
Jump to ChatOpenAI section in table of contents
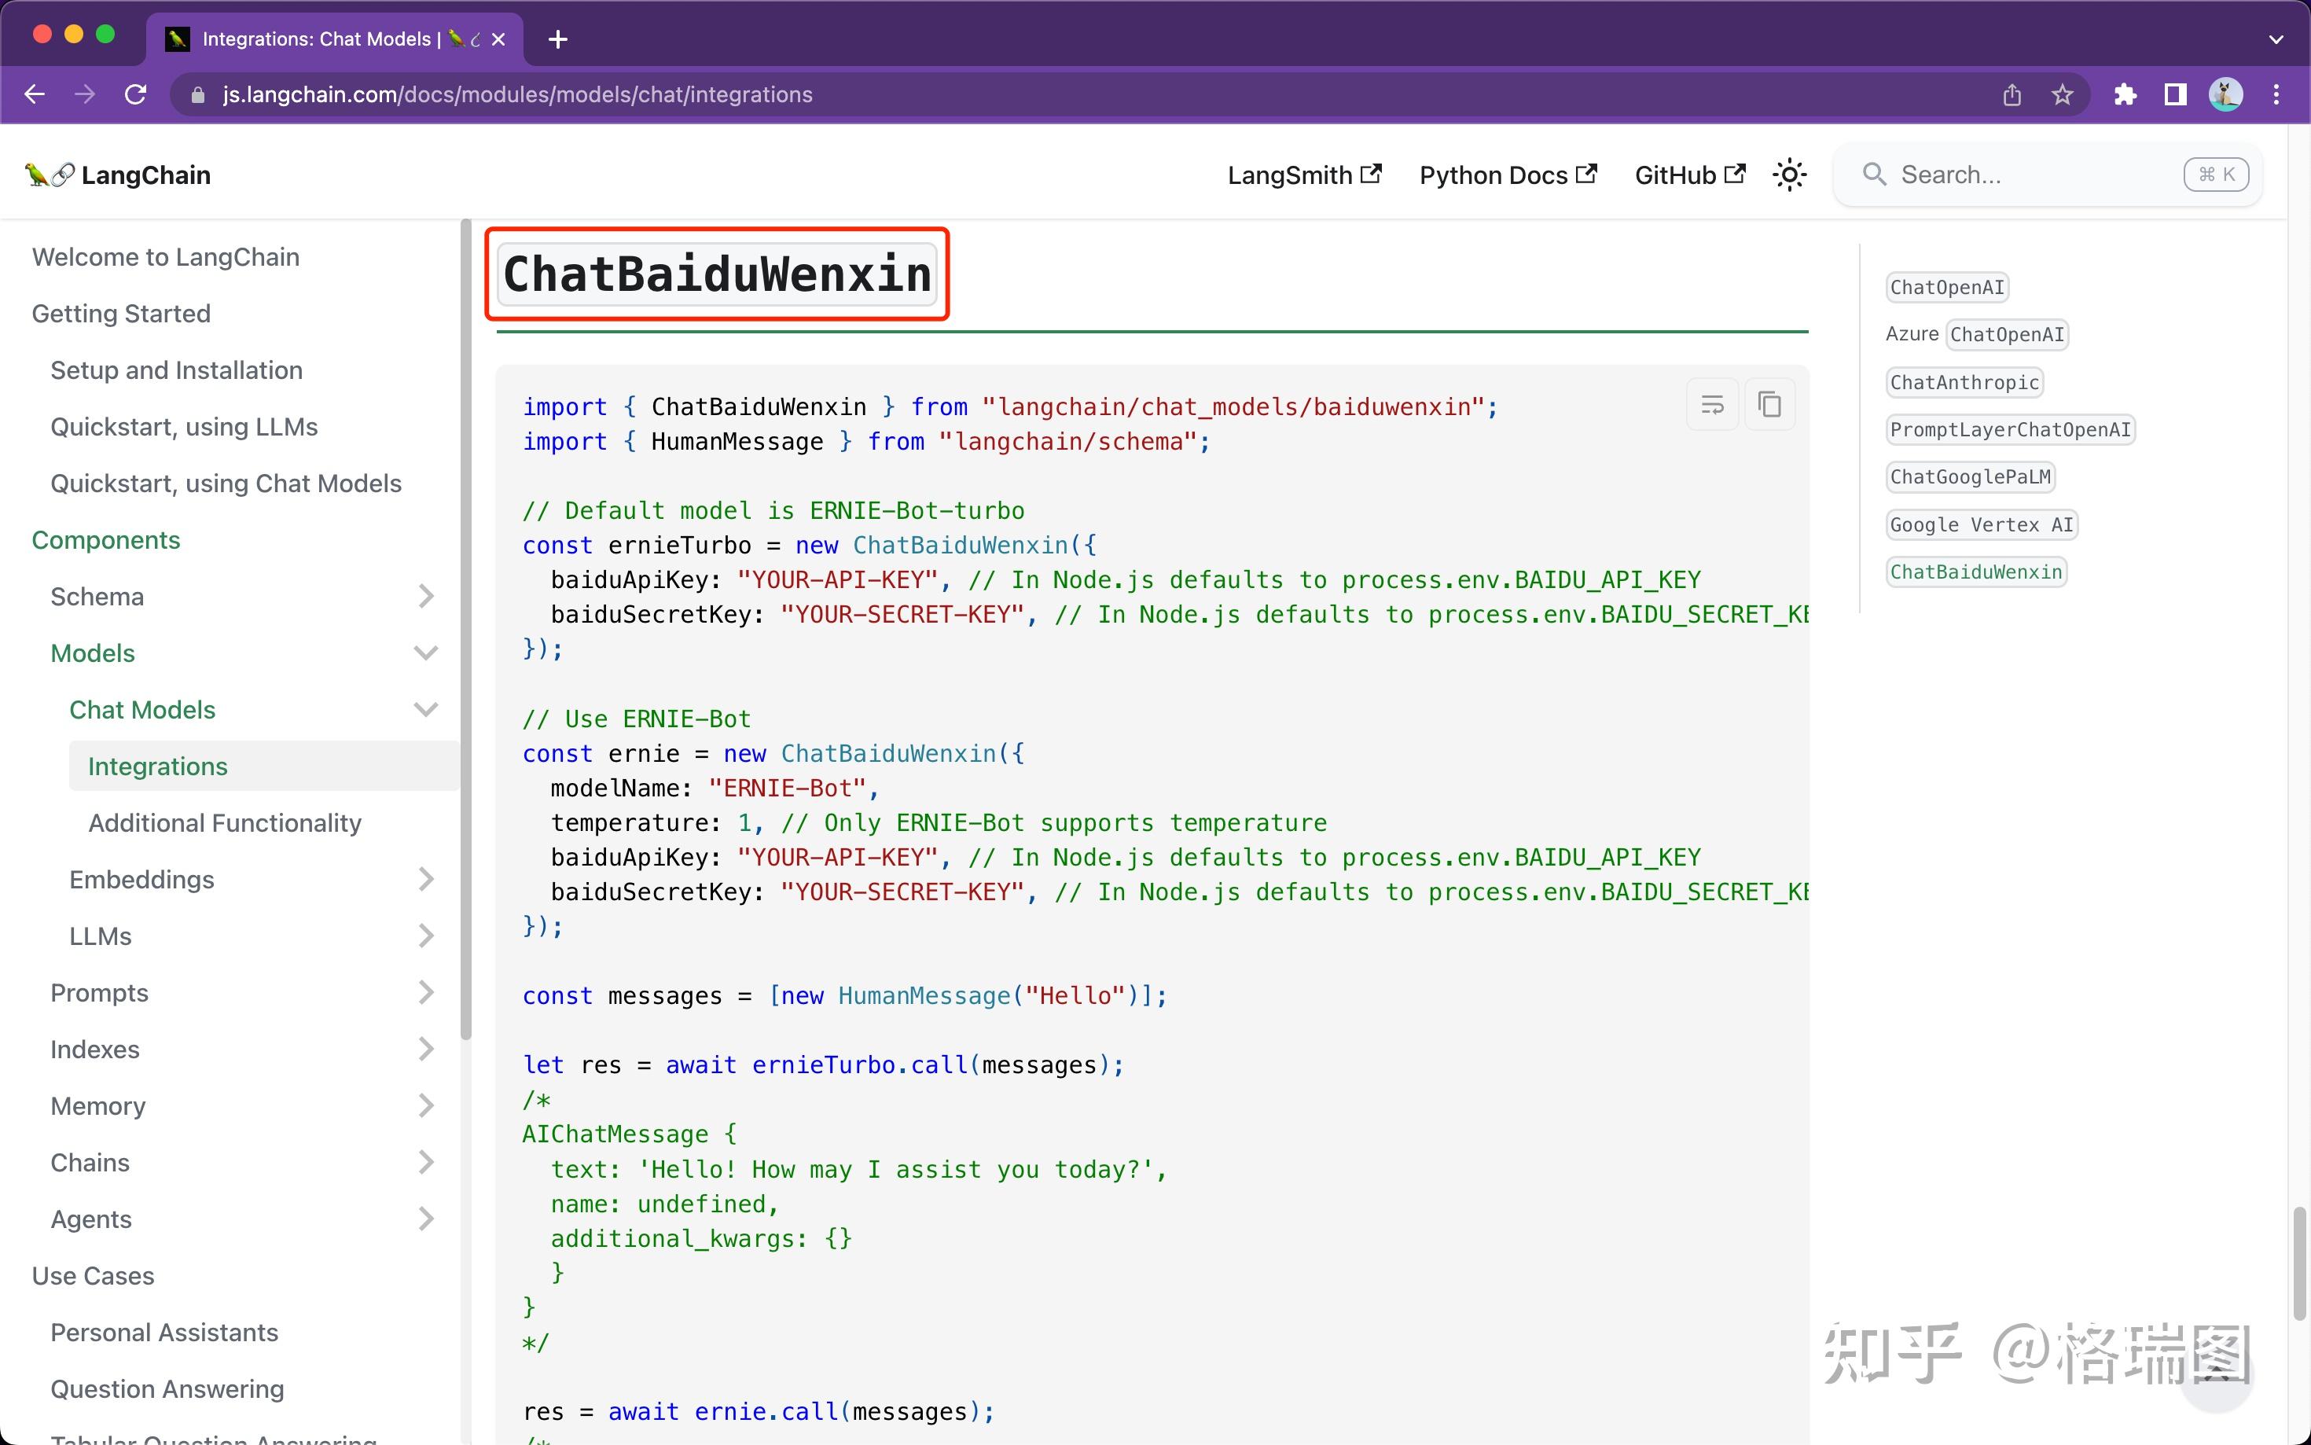pyautogui.click(x=1947, y=288)
